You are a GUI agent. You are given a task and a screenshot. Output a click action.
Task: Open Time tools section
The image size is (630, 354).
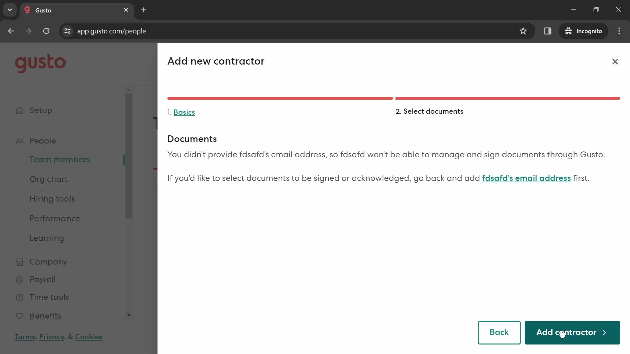(x=49, y=297)
